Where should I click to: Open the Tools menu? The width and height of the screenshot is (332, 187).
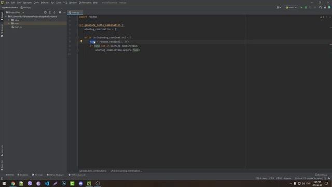point(59,3)
